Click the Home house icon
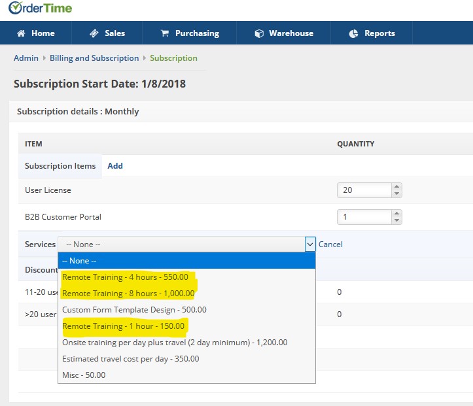The height and width of the screenshot is (406, 473). tap(21, 33)
